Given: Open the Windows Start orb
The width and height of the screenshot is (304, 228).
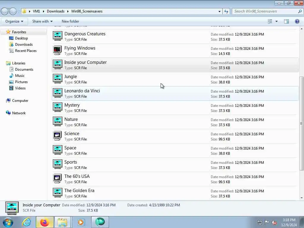Looking at the screenshot, I should tap(8, 222).
